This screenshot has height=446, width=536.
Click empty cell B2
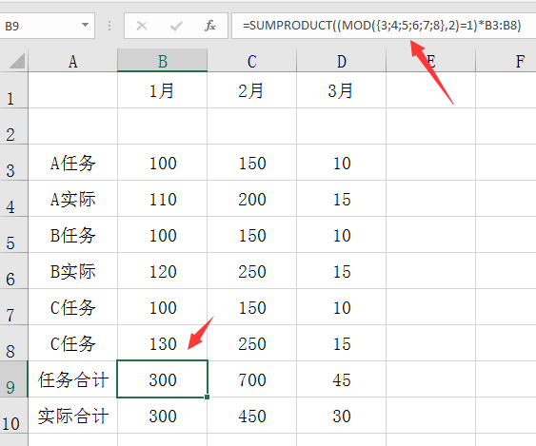pos(163,126)
